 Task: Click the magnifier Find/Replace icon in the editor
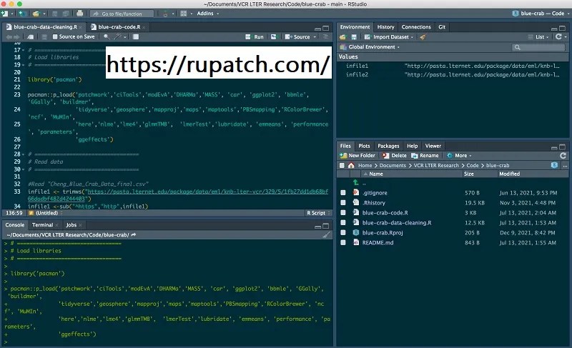click(106, 37)
